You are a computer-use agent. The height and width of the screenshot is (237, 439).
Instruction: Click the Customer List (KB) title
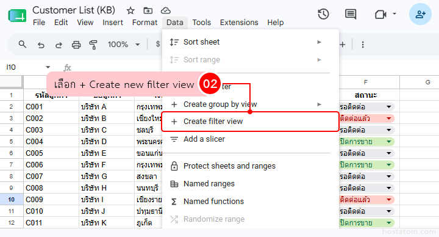(x=74, y=10)
